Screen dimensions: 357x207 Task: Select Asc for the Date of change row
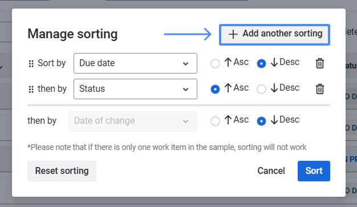pos(215,121)
